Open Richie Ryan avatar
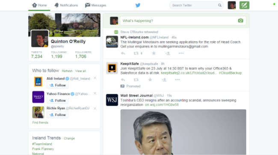 point(38,112)
